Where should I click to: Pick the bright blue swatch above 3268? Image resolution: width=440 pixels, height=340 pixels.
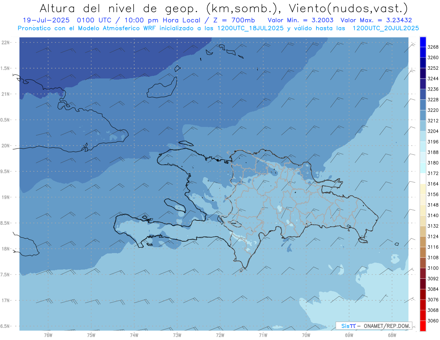tap(423, 42)
